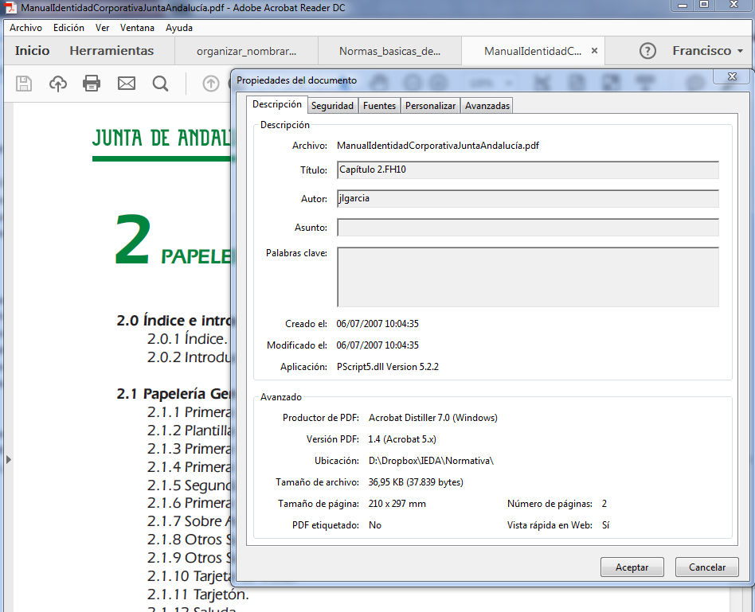This screenshot has width=755, height=612.
Task: Click the Número de páginas value 2
Action: [604, 504]
